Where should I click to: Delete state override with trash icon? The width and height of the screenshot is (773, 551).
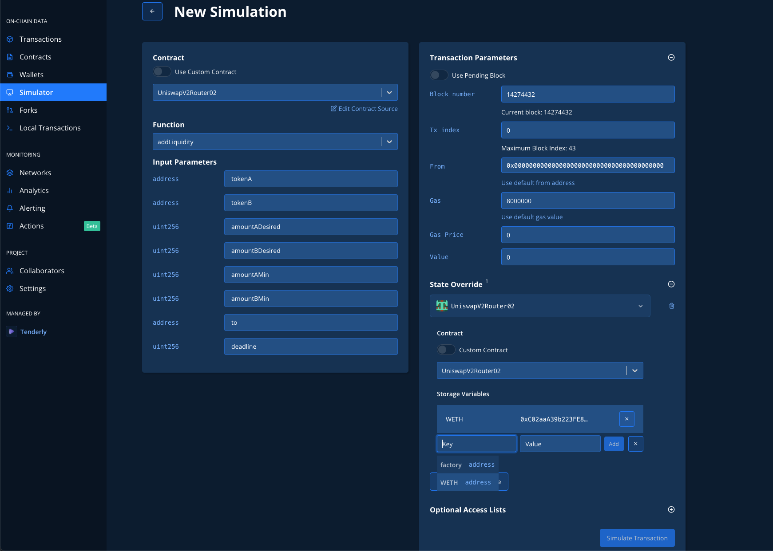tap(672, 306)
